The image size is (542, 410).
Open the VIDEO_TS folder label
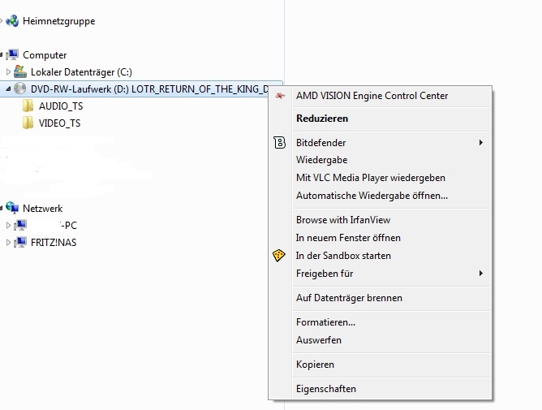tap(59, 123)
